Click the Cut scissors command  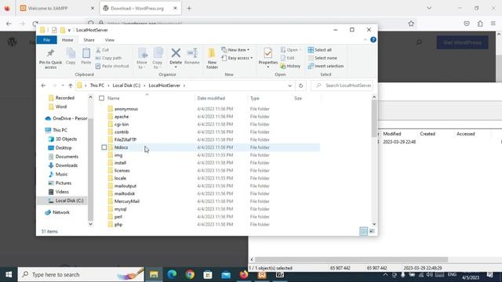pos(103,50)
